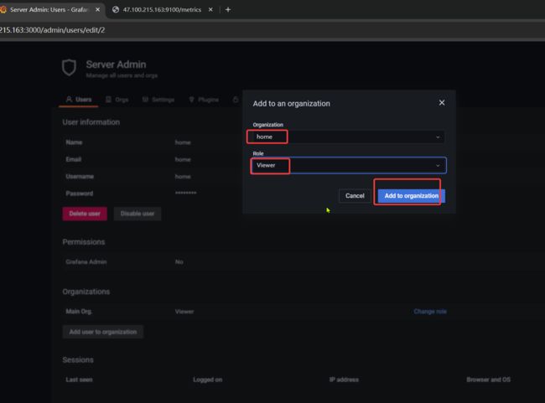Click the Last seen column header

click(79, 380)
